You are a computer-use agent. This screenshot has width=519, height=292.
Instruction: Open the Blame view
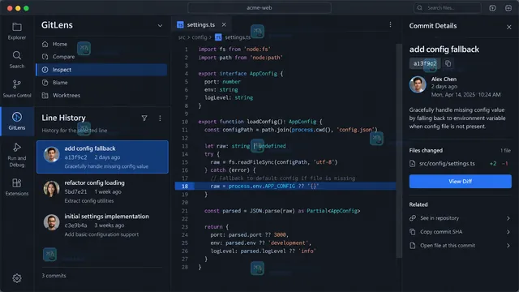101,83
